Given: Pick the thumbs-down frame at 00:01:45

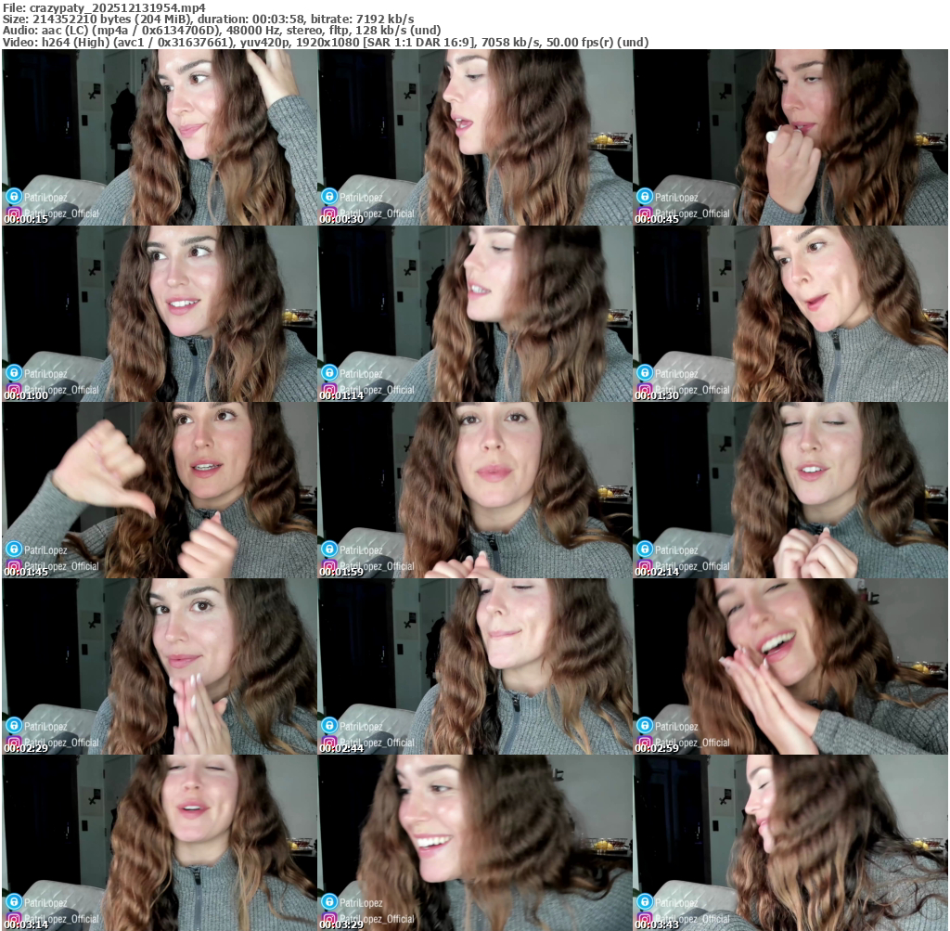Looking at the screenshot, I should coord(160,490).
